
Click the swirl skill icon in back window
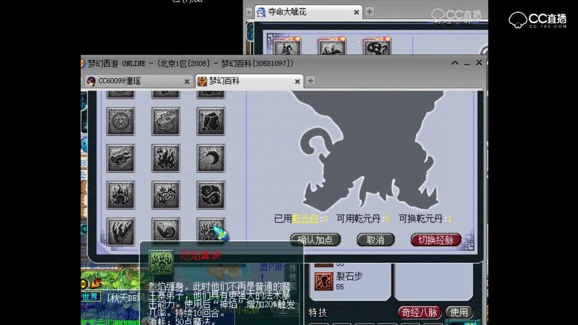tap(377, 47)
